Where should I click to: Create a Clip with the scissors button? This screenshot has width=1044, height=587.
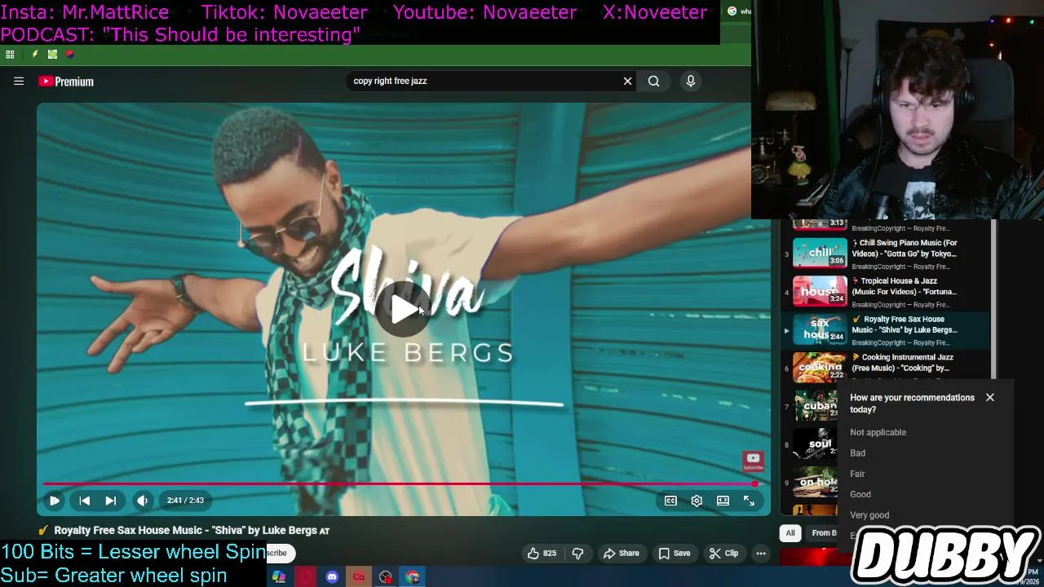pos(723,553)
